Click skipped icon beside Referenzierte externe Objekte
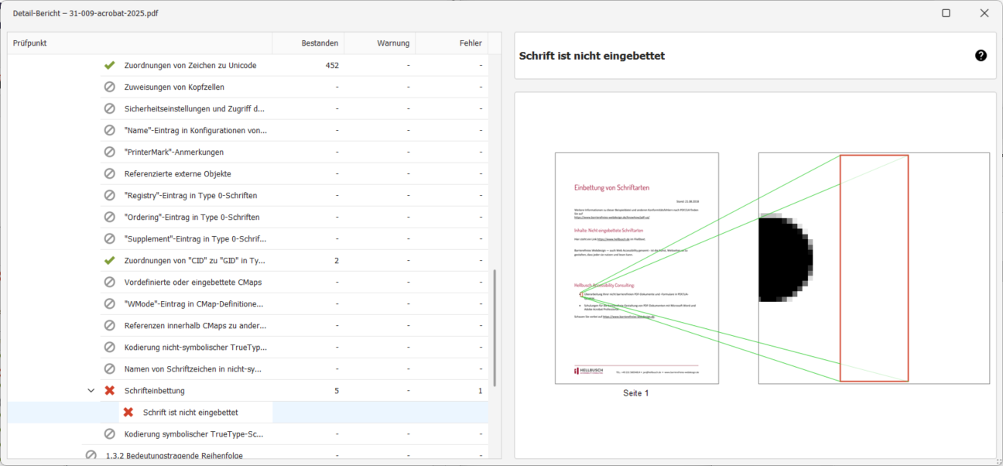 tap(110, 173)
